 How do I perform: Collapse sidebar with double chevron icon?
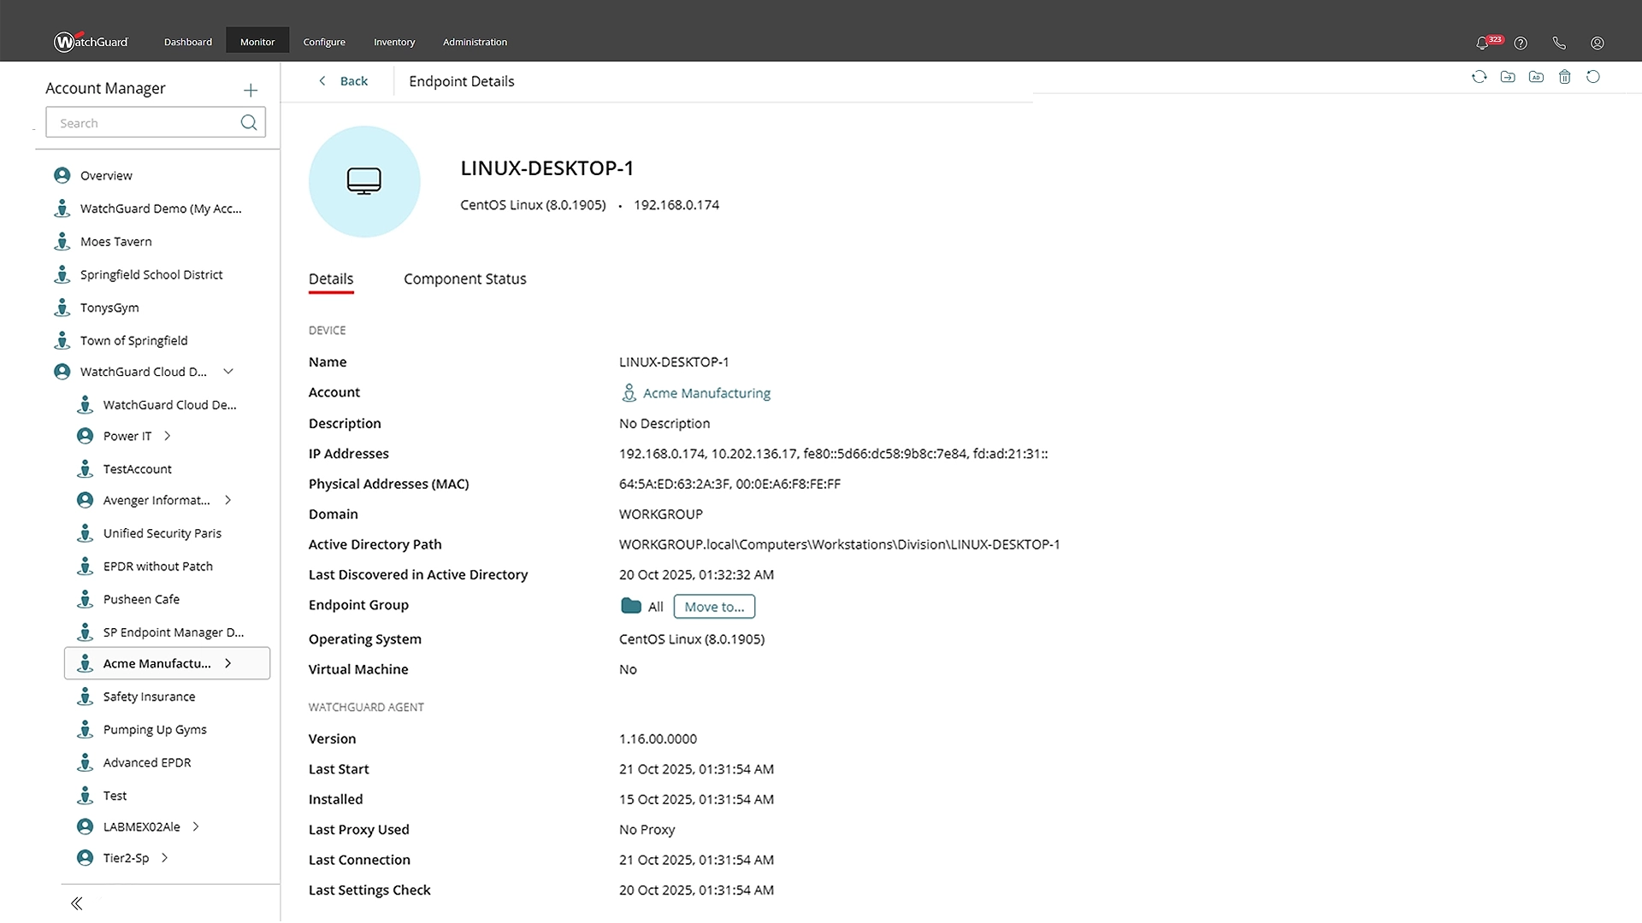click(x=77, y=903)
